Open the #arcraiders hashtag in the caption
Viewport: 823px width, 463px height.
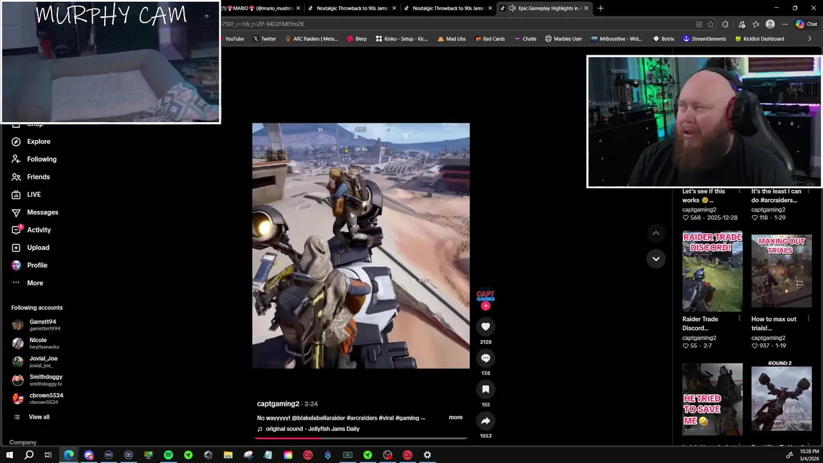coord(361,418)
